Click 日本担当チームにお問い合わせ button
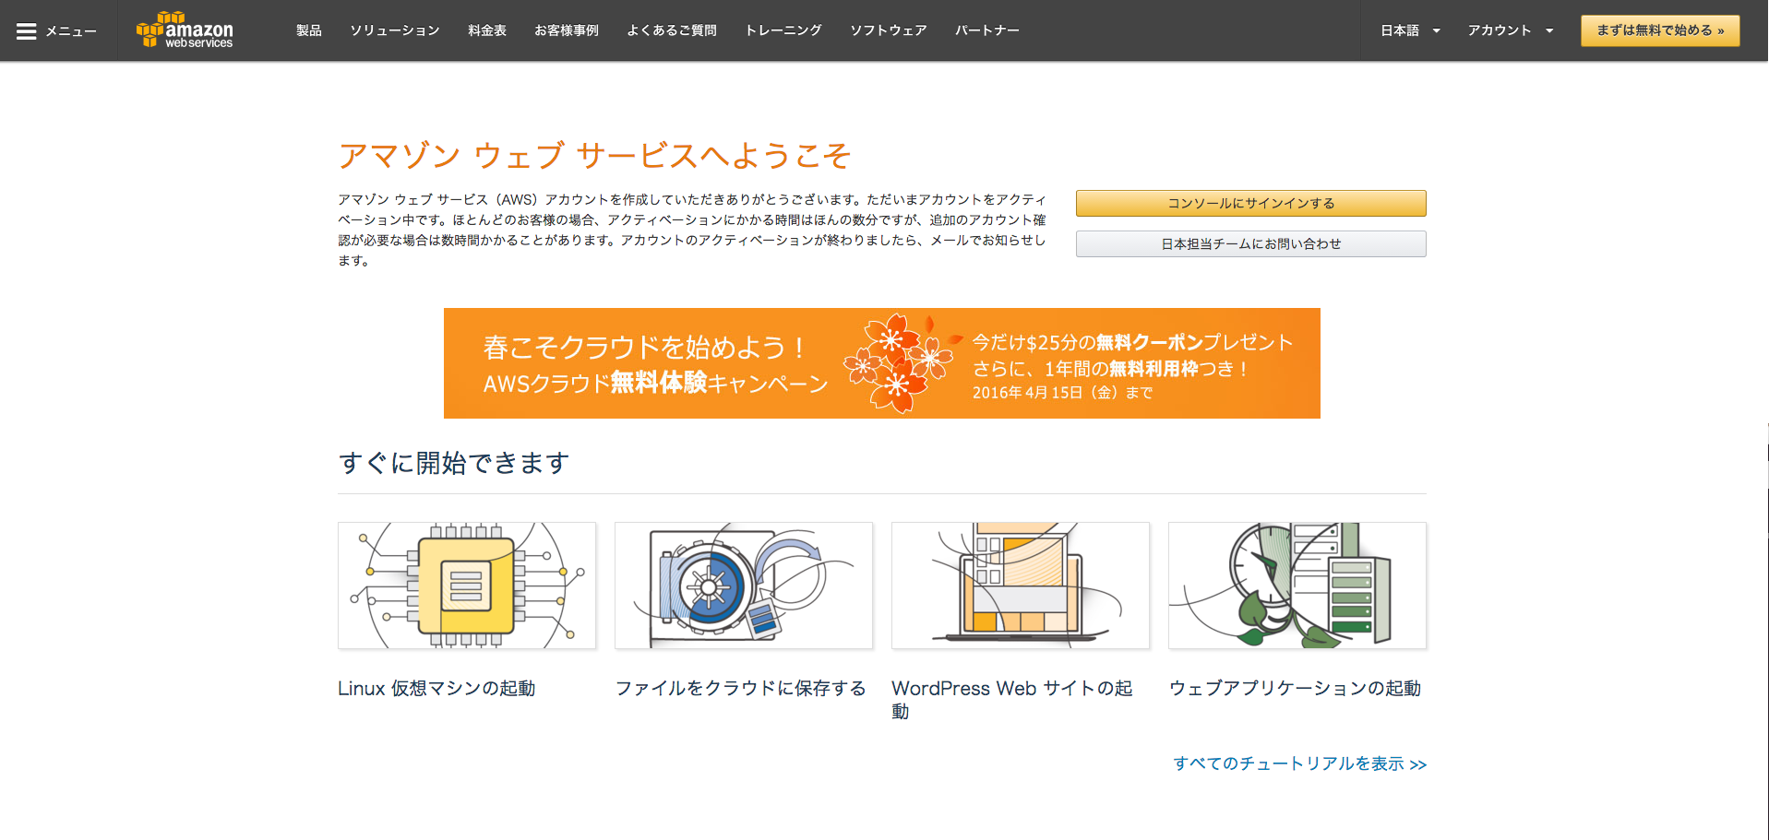The width and height of the screenshot is (1769, 840). (1250, 243)
